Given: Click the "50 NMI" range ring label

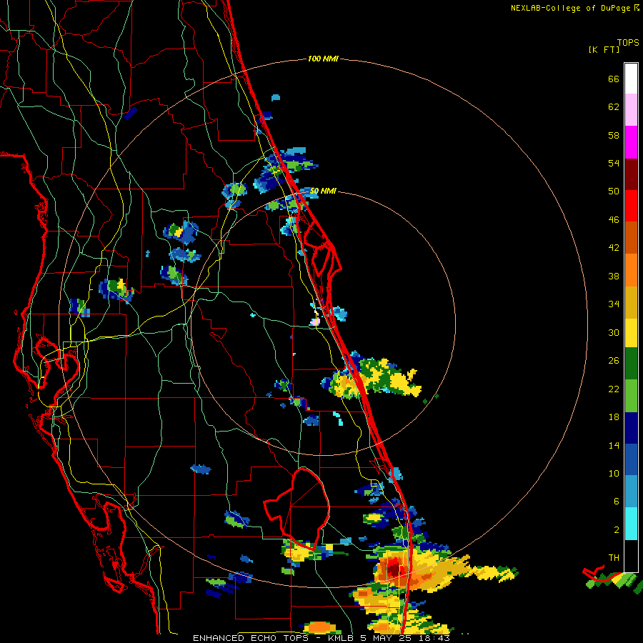Looking at the screenshot, I should pyautogui.click(x=323, y=191).
